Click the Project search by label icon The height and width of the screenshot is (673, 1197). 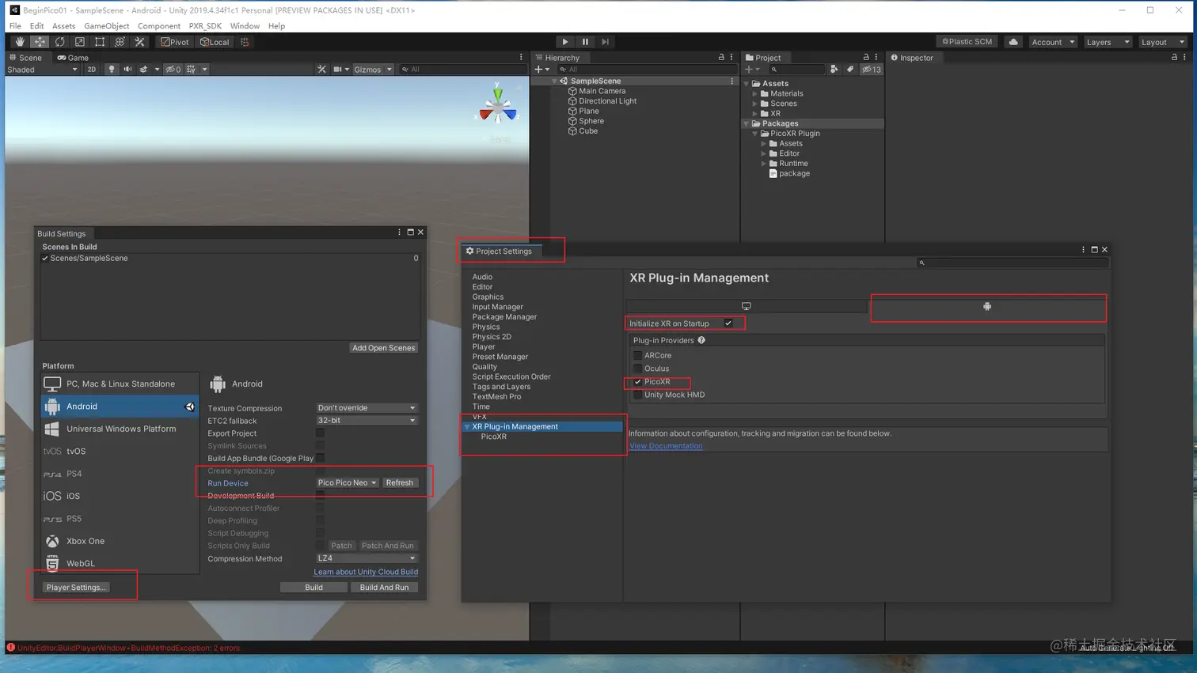(850, 70)
